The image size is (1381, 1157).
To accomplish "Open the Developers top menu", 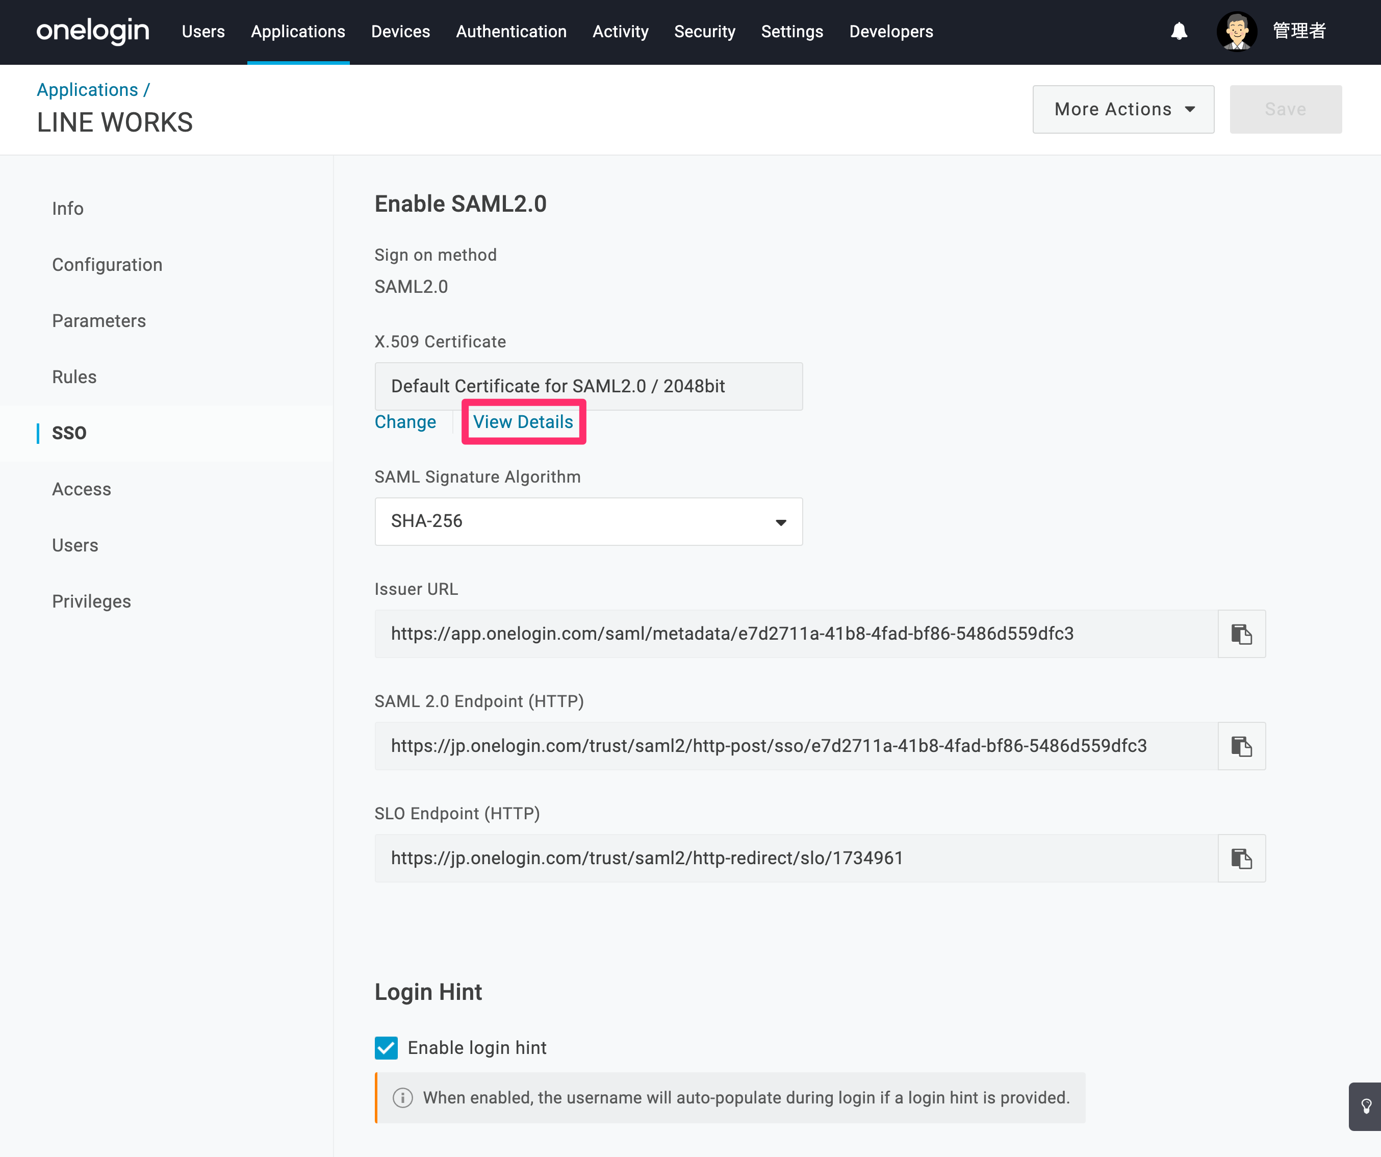I will (x=891, y=32).
